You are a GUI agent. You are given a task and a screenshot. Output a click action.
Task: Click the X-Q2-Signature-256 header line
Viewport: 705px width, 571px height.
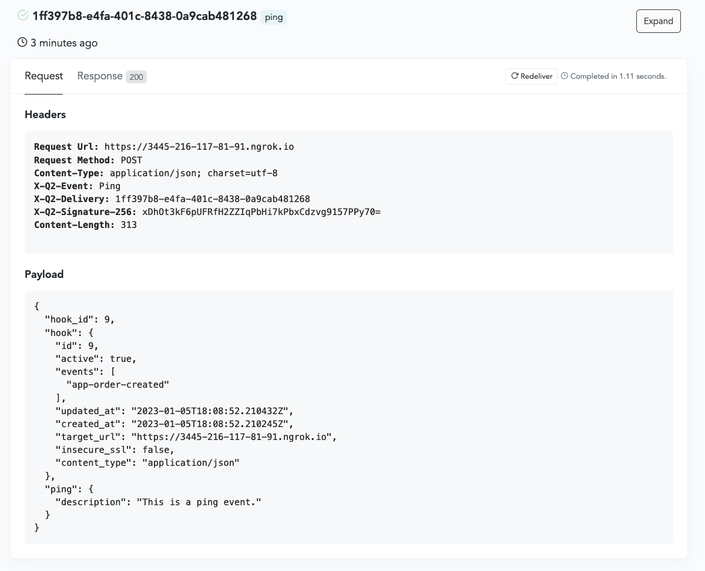(207, 212)
